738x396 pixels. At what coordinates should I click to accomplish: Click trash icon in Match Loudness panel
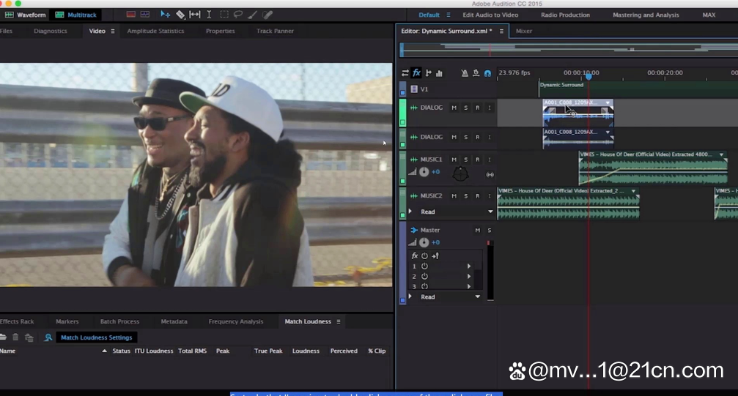click(x=15, y=337)
